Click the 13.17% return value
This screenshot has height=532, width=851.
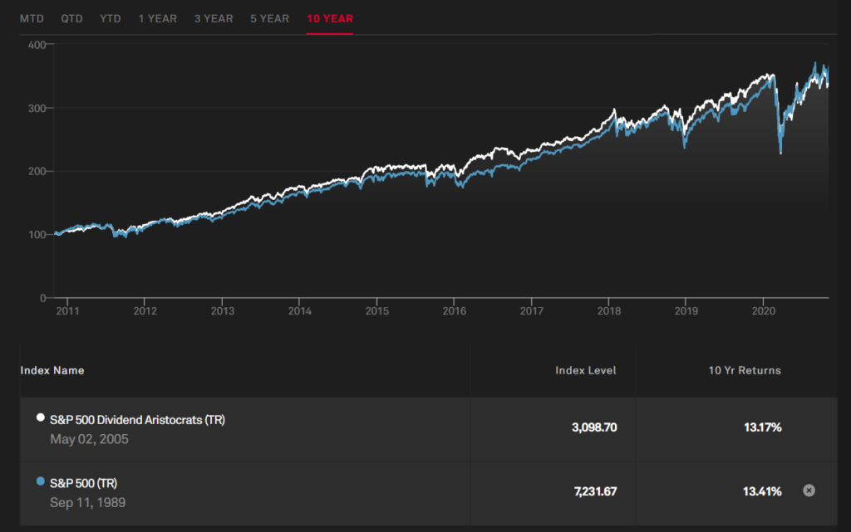[x=763, y=427]
